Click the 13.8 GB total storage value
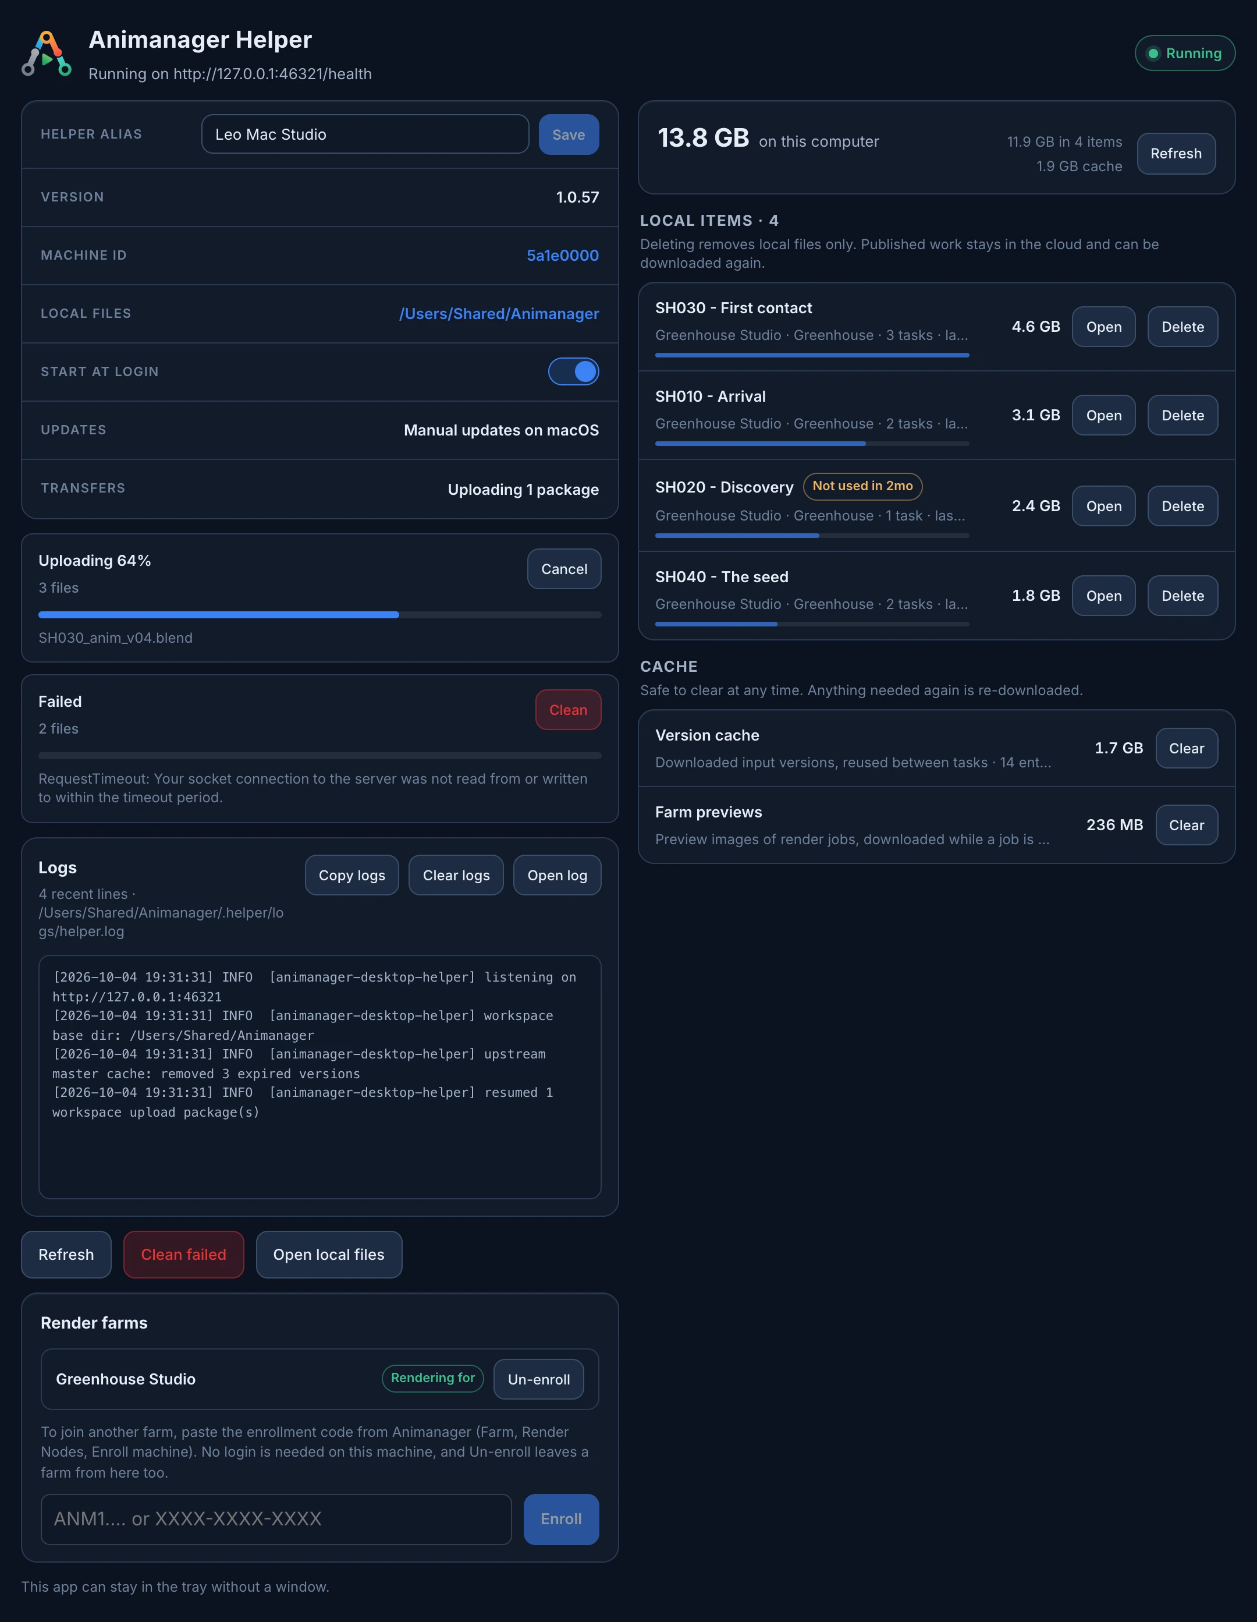 pyautogui.click(x=703, y=138)
